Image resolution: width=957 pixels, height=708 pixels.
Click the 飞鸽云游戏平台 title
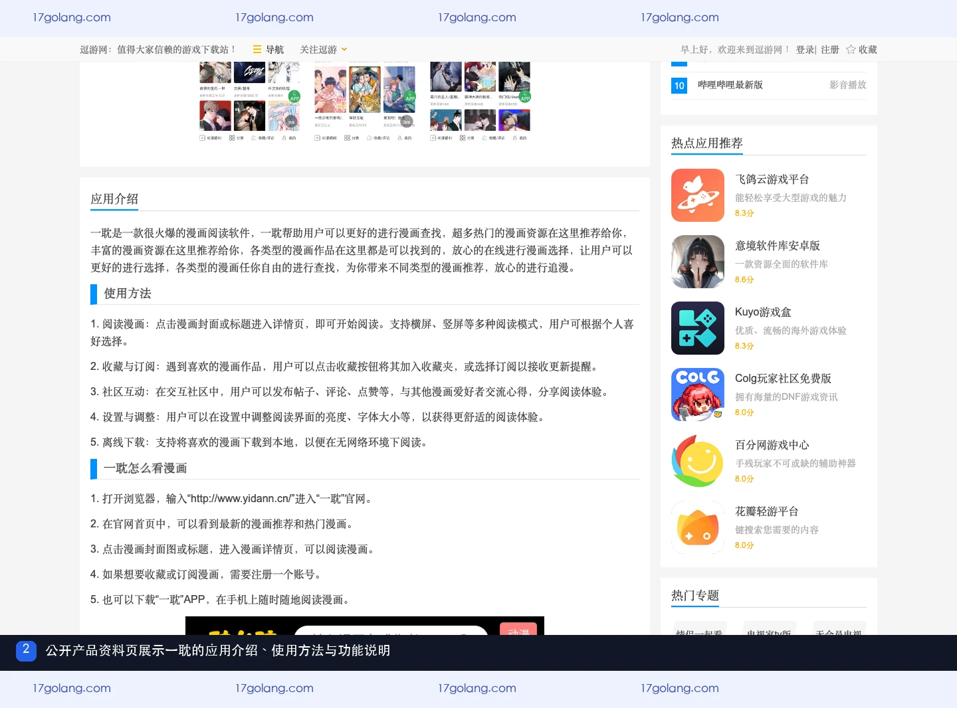click(x=772, y=179)
